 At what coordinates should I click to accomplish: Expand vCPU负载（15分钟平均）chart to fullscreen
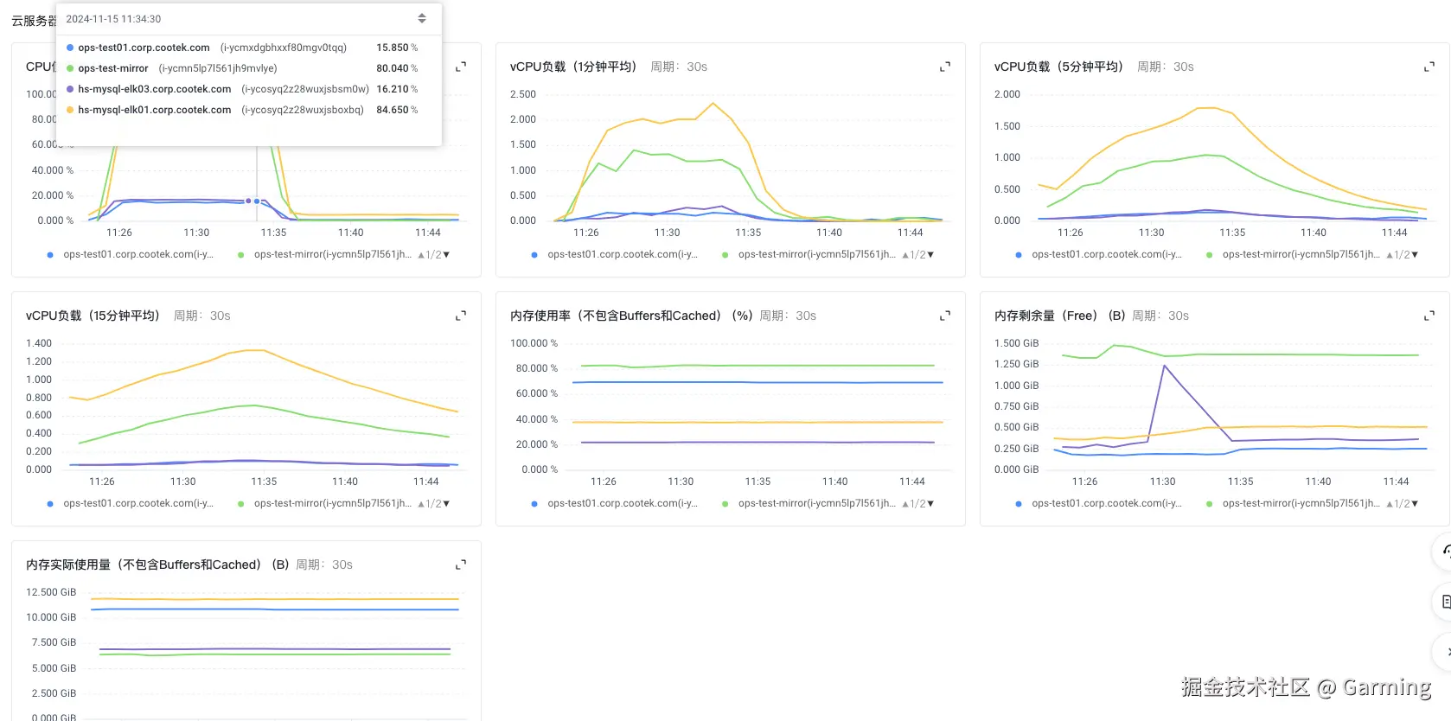coord(461,316)
